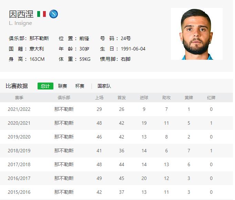Click 那不勒斯 in the 2019/2020 row
The image size is (235, 200).
(x=64, y=137)
